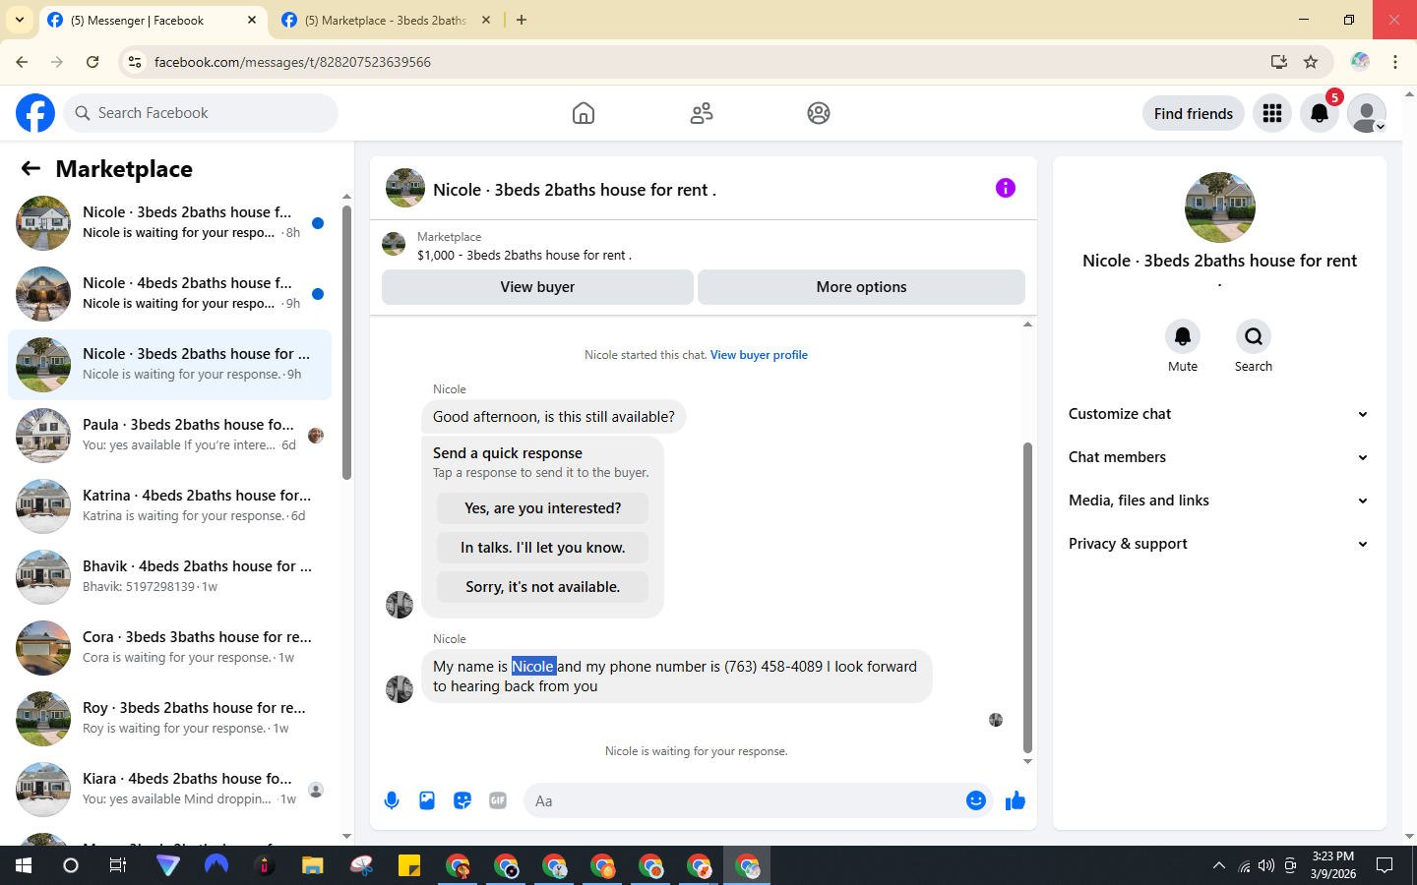The width and height of the screenshot is (1417, 885).
Task: Expand Privacy & support section
Action: click(1218, 544)
